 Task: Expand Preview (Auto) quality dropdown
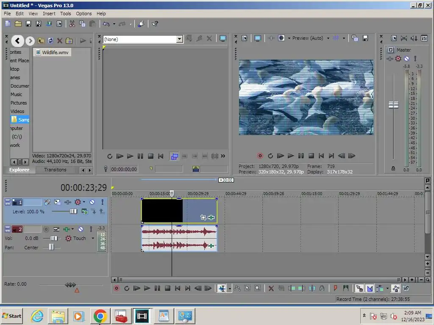328,38
